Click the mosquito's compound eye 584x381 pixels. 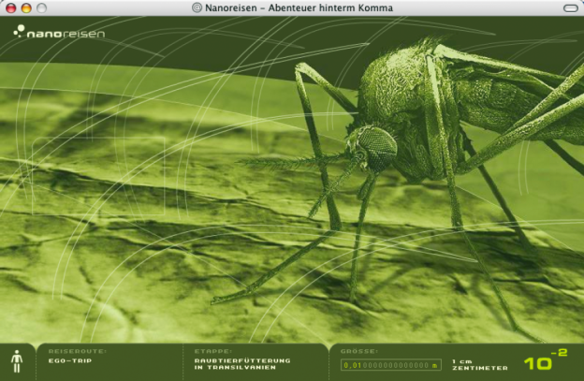[x=380, y=144]
